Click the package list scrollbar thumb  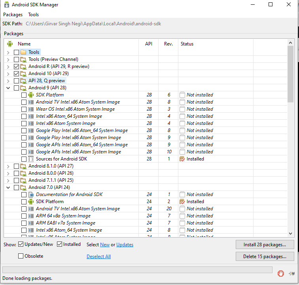click(x=290, y=74)
